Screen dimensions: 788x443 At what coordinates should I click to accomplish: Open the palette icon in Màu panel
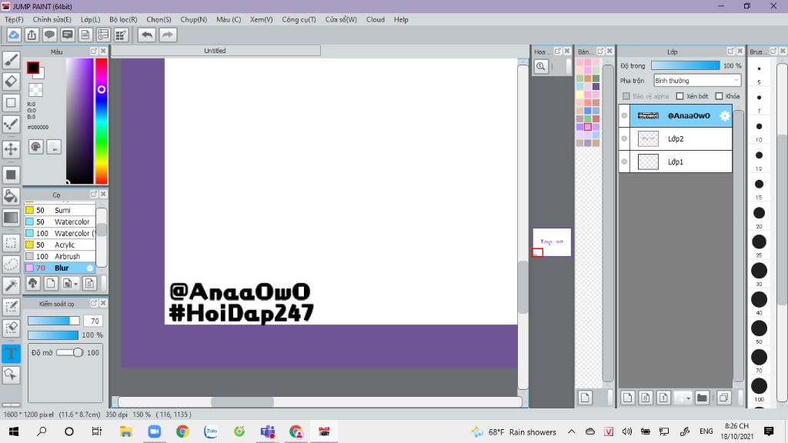(35, 147)
